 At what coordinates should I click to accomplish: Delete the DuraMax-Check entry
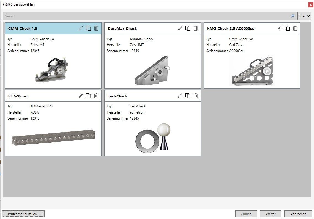[x=196, y=28]
